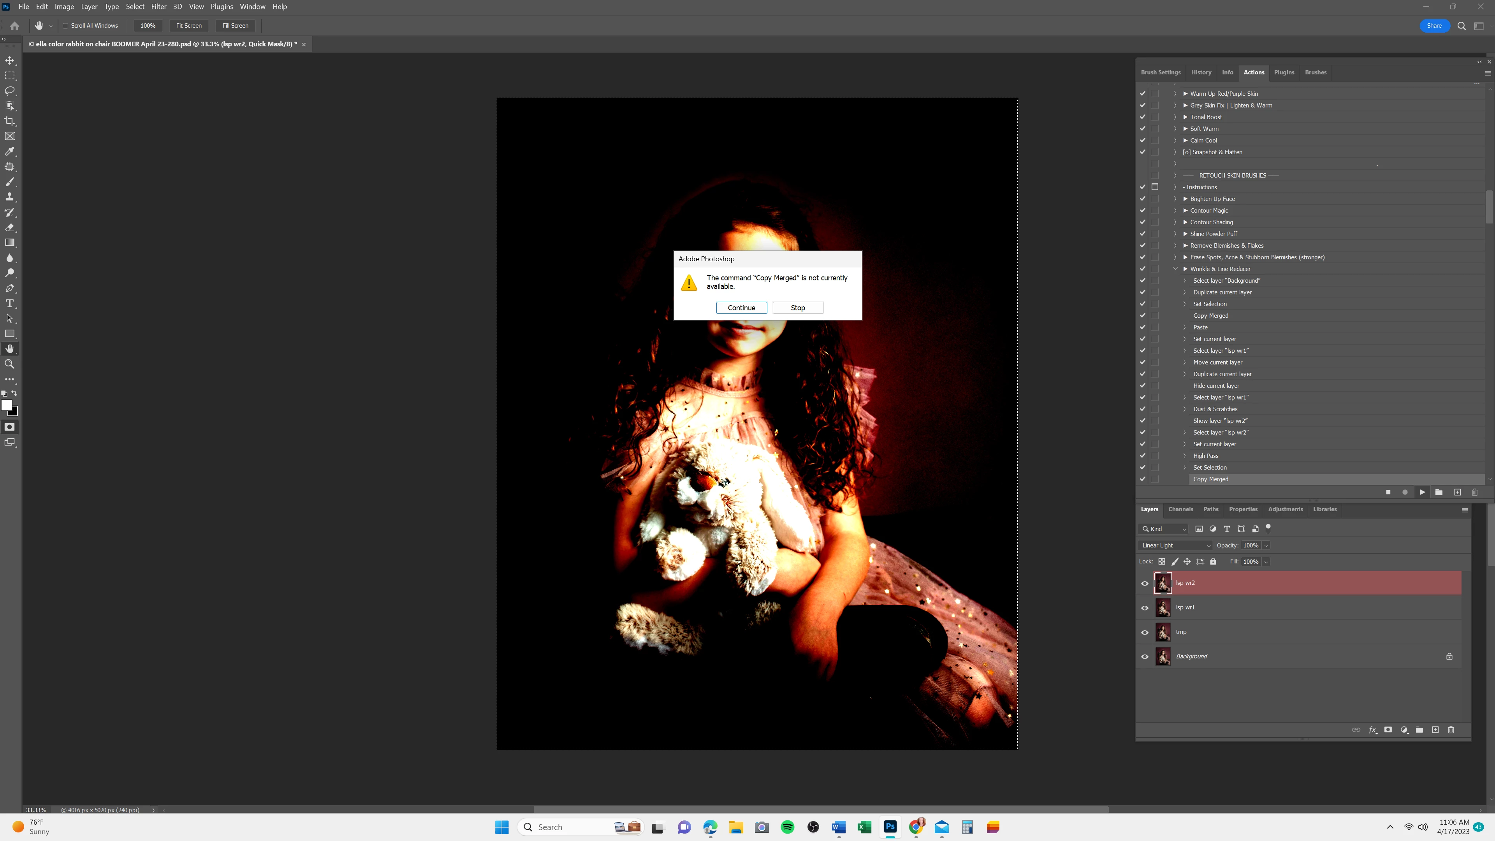Screen dimensions: 1495x841
Task: Switch to the Channels tab
Action: pos(1180,509)
